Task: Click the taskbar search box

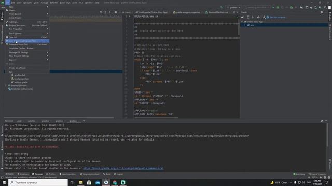Action: click(x=38, y=182)
